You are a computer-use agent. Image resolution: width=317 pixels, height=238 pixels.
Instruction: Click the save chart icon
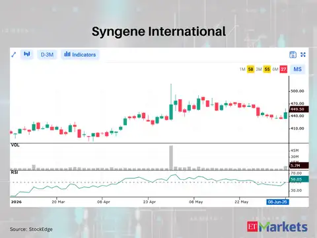click(x=293, y=55)
